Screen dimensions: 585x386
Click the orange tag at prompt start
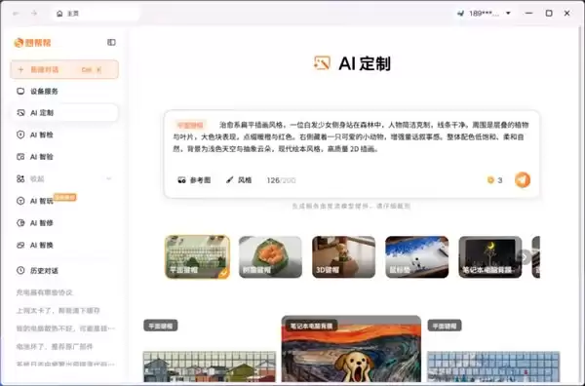tap(190, 125)
